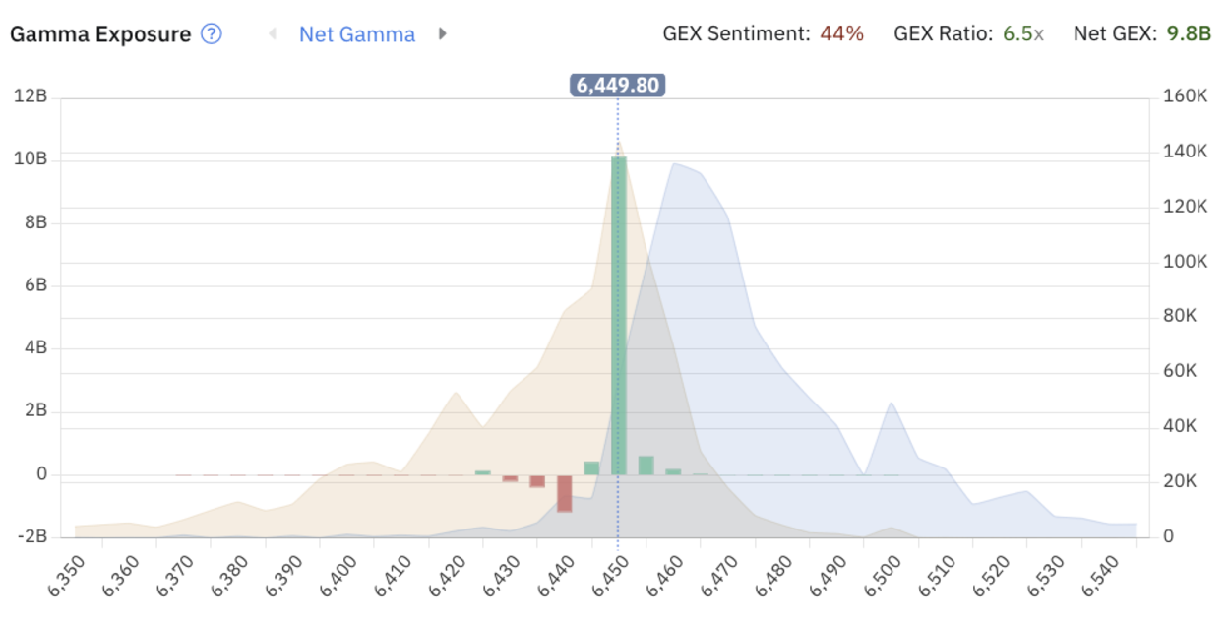The height and width of the screenshot is (622, 1230).
Task: Click the 6,449.80 price marker label
Action: pyautogui.click(x=618, y=86)
